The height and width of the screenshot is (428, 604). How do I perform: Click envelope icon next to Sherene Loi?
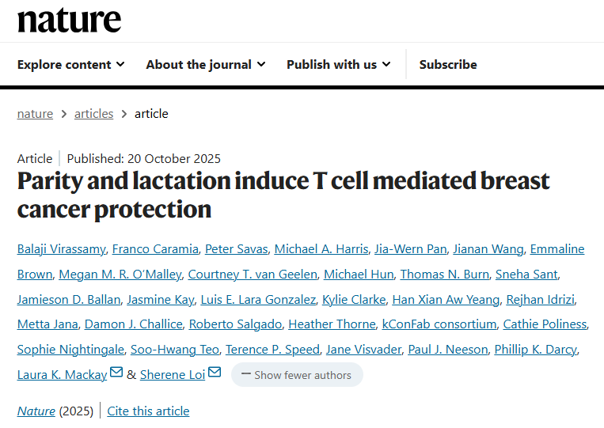point(215,373)
